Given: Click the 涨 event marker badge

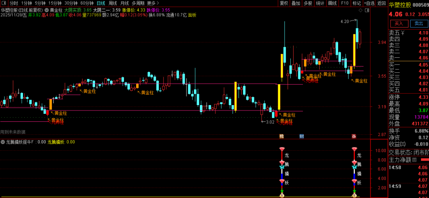Looking at the screenshot, I should point(354,136).
